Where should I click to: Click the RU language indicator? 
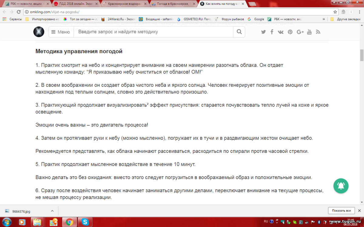266,222
